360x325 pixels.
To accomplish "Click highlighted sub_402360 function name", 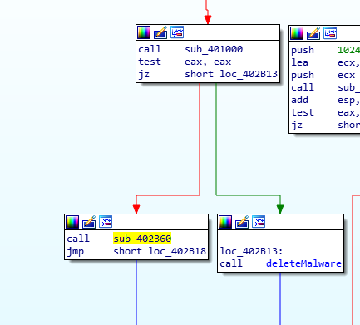I will click(x=142, y=239).
